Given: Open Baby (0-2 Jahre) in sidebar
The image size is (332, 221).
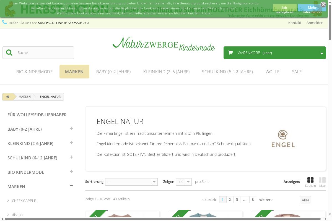Looking at the screenshot, I should pyautogui.click(x=25, y=129).
